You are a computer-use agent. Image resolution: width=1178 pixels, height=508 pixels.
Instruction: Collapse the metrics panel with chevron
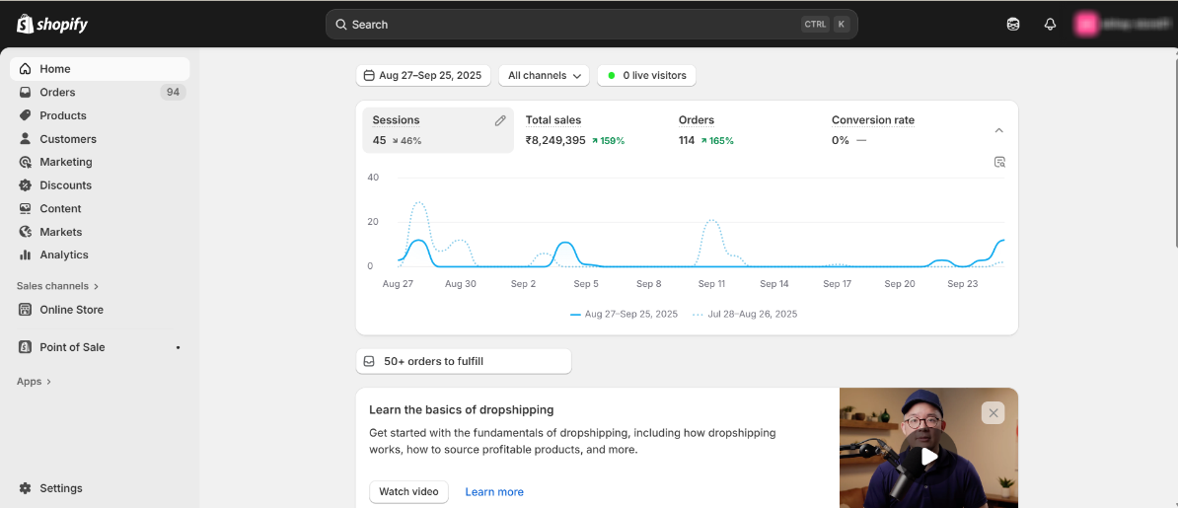click(x=998, y=130)
